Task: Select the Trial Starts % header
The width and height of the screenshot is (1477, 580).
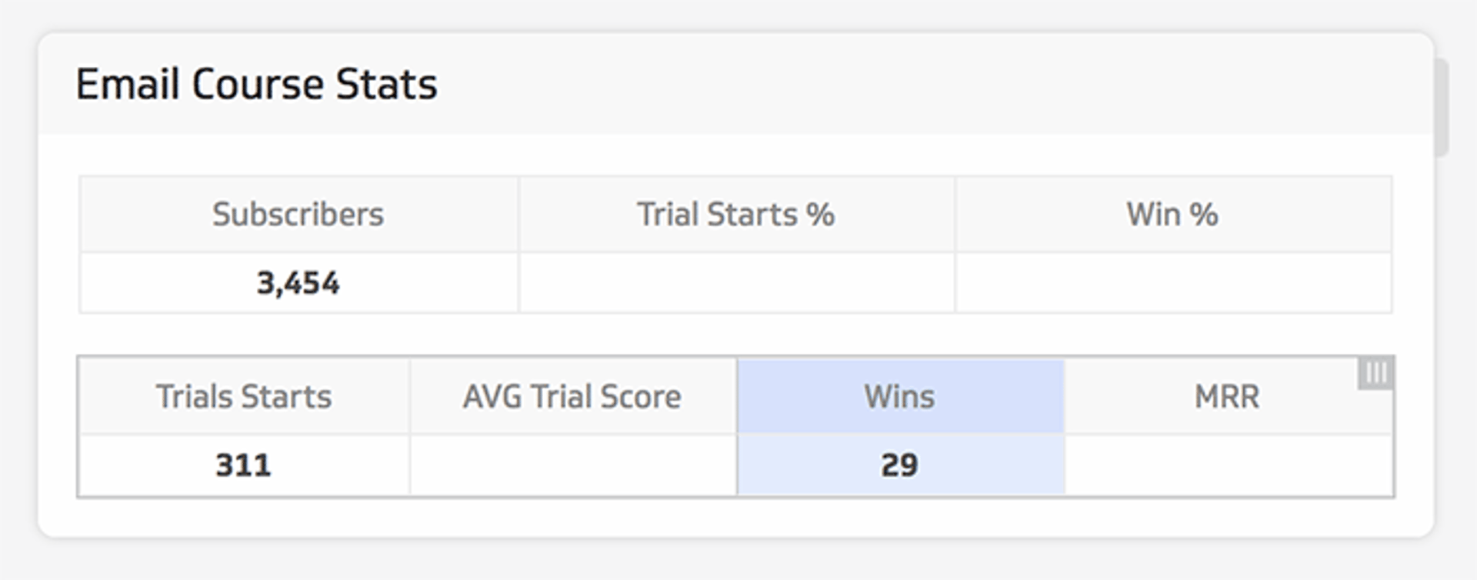Action: pyautogui.click(x=736, y=215)
